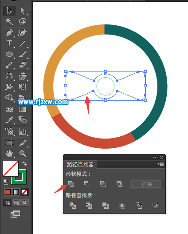This screenshot has width=188, height=234.
Task: Select the Zoom magnifier tool
Action: point(23,154)
